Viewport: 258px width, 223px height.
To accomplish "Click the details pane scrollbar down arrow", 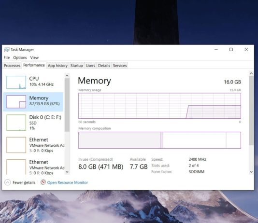I will 251,172.
